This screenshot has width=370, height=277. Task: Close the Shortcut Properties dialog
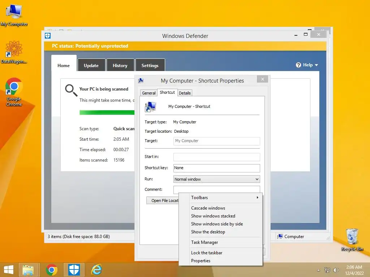[263, 79]
